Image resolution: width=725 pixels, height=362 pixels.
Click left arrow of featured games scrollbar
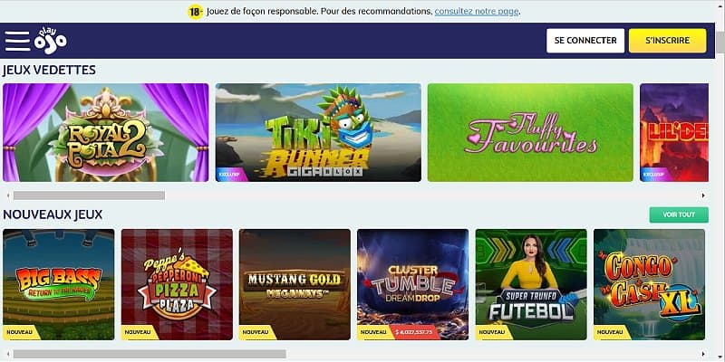pyautogui.click(x=7, y=195)
